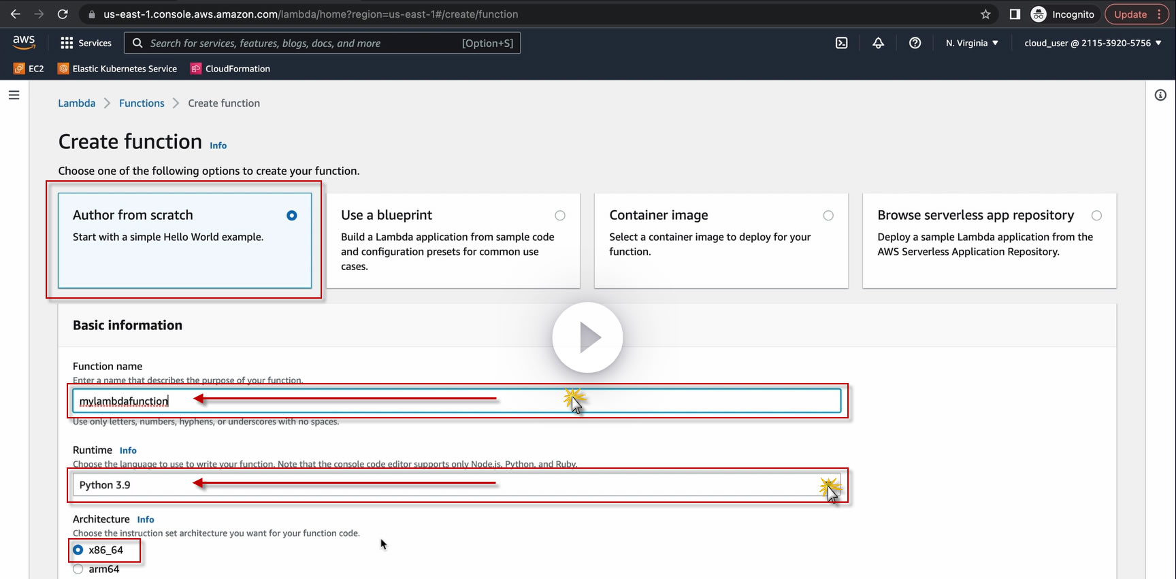Screen dimensions: 1176x579
Task: Bookmark this page with star icon
Action: [x=985, y=14]
